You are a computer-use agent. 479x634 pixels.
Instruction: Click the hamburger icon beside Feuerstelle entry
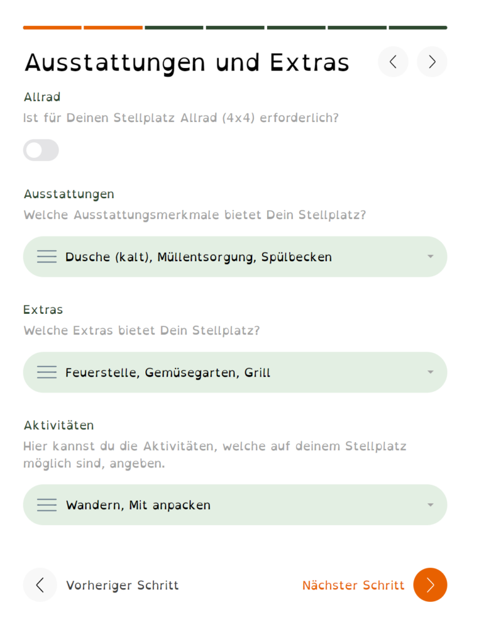pyautogui.click(x=47, y=371)
